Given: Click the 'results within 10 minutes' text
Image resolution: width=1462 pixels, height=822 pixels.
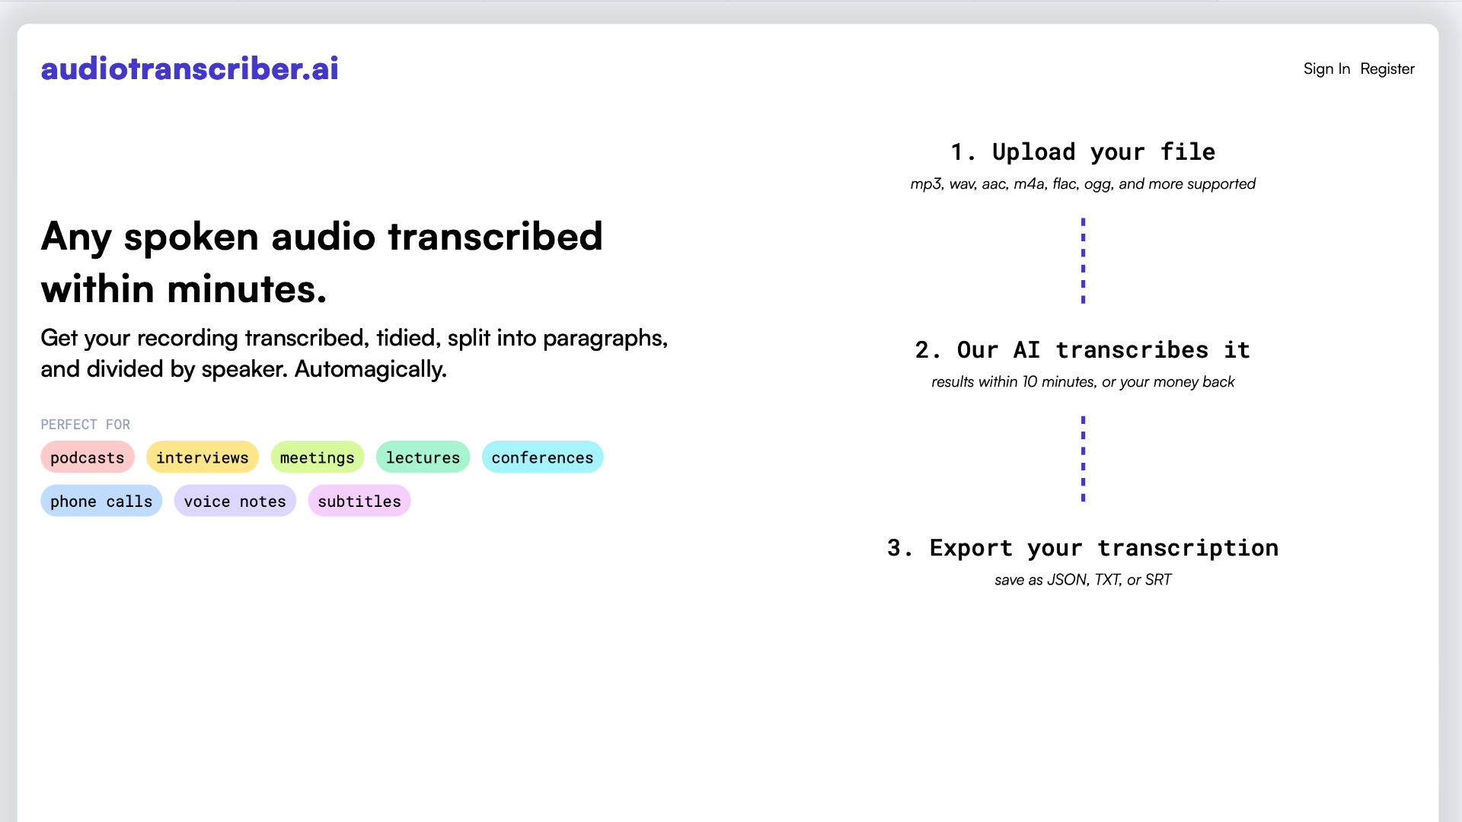Looking at the screenshot, I should point(1083,381).
